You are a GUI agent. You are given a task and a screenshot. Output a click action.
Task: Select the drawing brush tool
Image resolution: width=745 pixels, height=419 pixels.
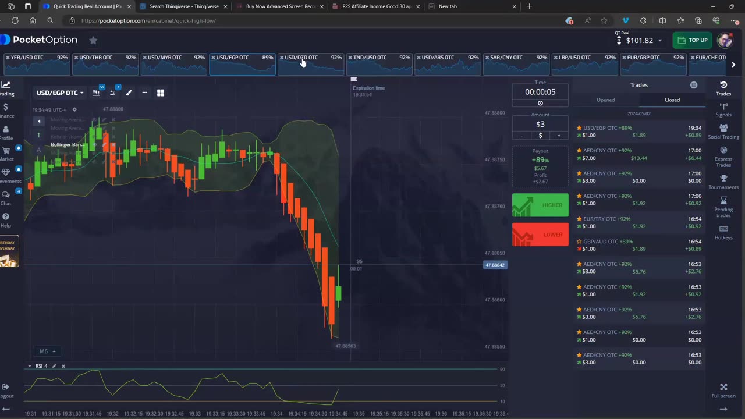[x=129, y=93]
